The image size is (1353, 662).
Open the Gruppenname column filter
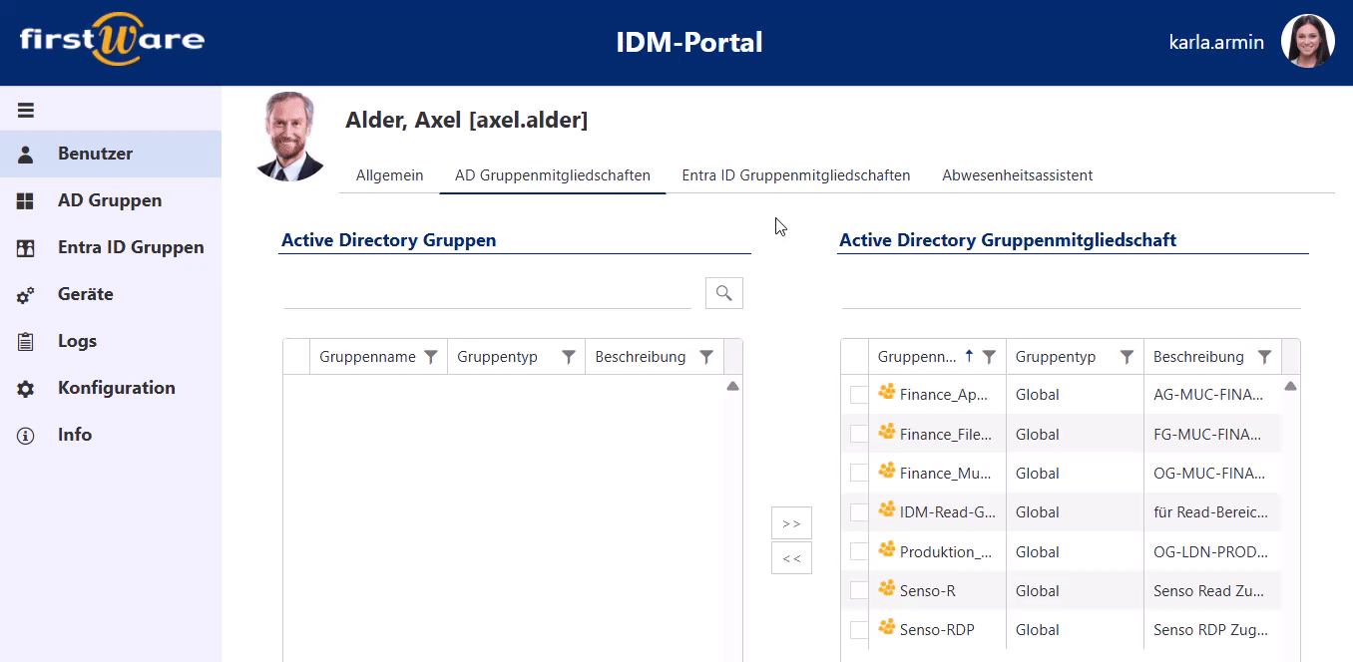point(430,356)
